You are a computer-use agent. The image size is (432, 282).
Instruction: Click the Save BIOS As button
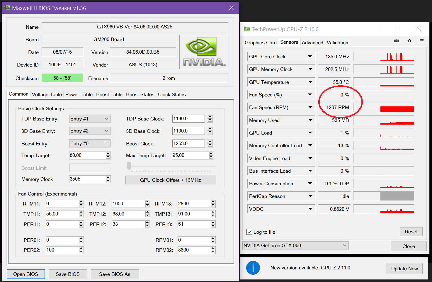115,274
